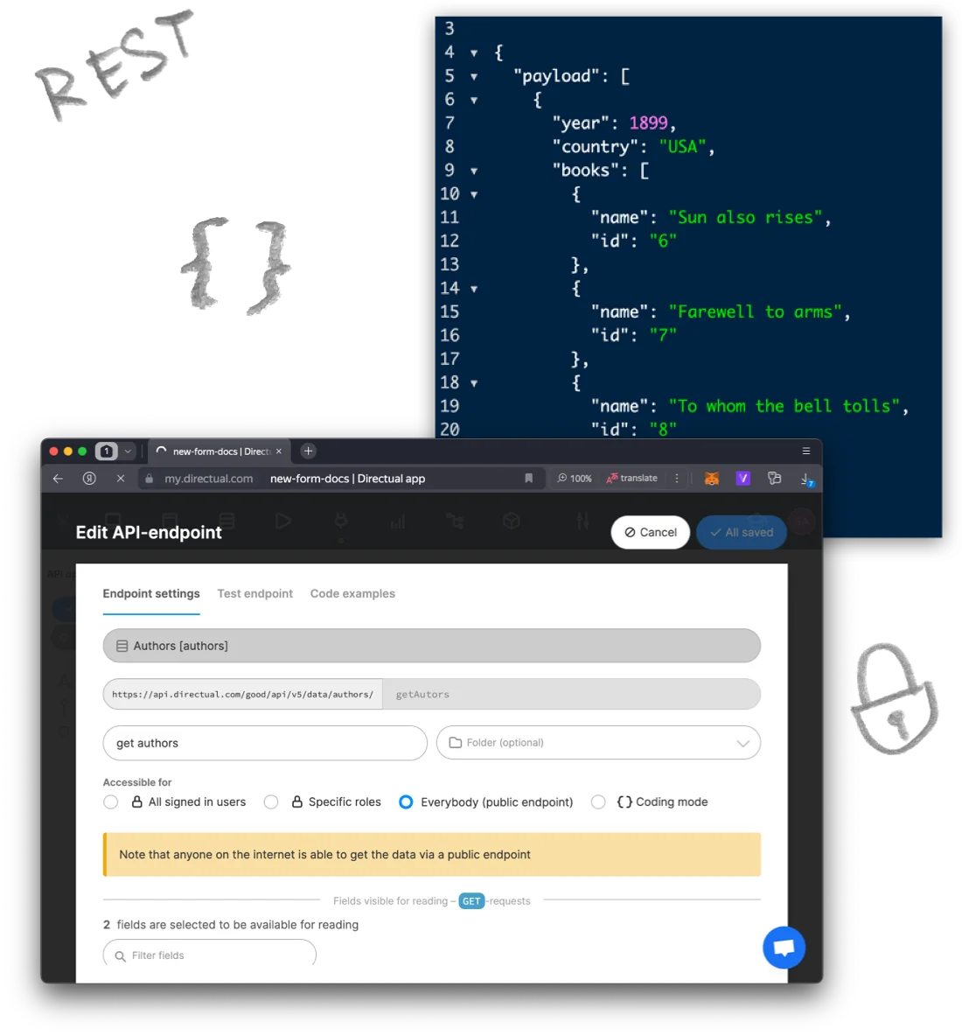Open the MetaMask fox extension
Image resolution: width=962 pixels, height=1036 pixels.
[712, 478]
